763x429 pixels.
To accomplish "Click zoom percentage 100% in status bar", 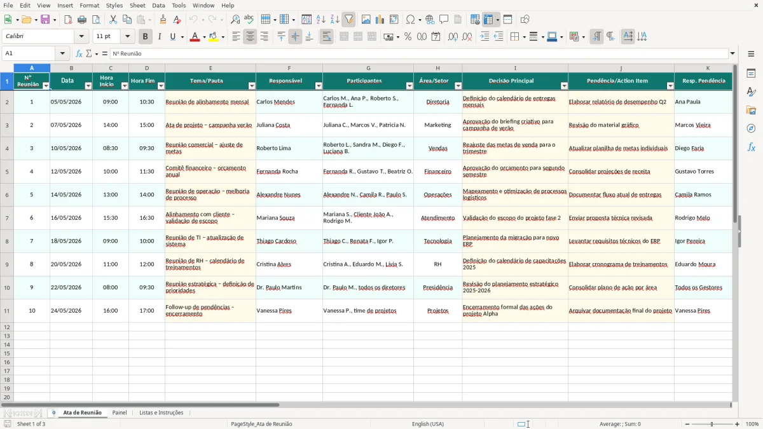I will (x=752, y=424).
